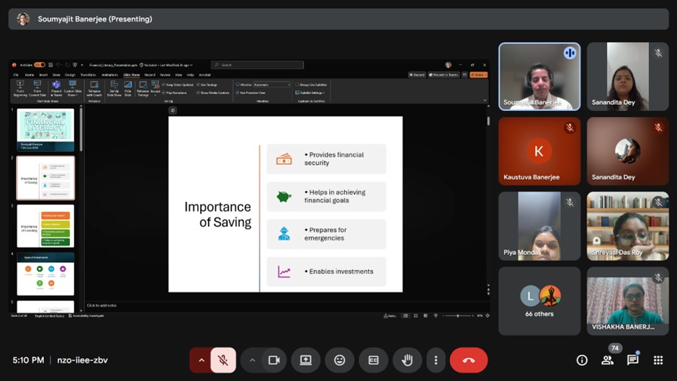Show the people list with 74 participants
Viewport: 677px width, 381px height.
click(x=607, y=360)
